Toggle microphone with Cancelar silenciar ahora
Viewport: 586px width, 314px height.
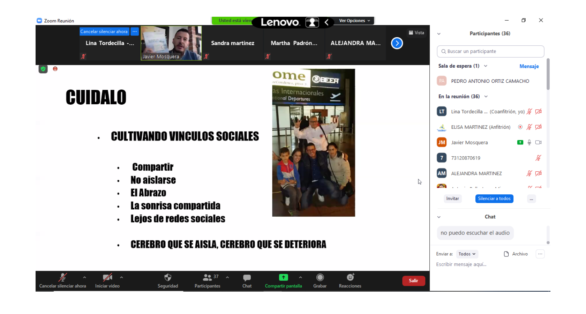(62, 278)
